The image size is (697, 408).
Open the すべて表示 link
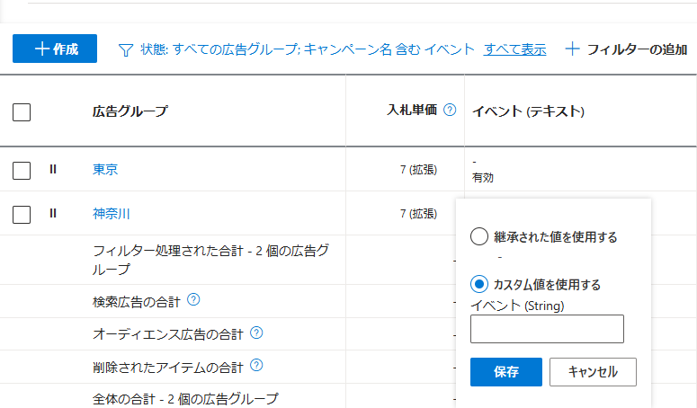pyautogui.click(x=514, y=49)
